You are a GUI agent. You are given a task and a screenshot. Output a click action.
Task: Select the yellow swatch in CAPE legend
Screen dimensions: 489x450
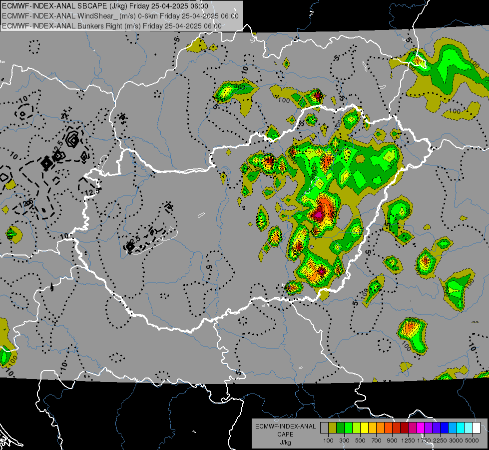(364, 427)
